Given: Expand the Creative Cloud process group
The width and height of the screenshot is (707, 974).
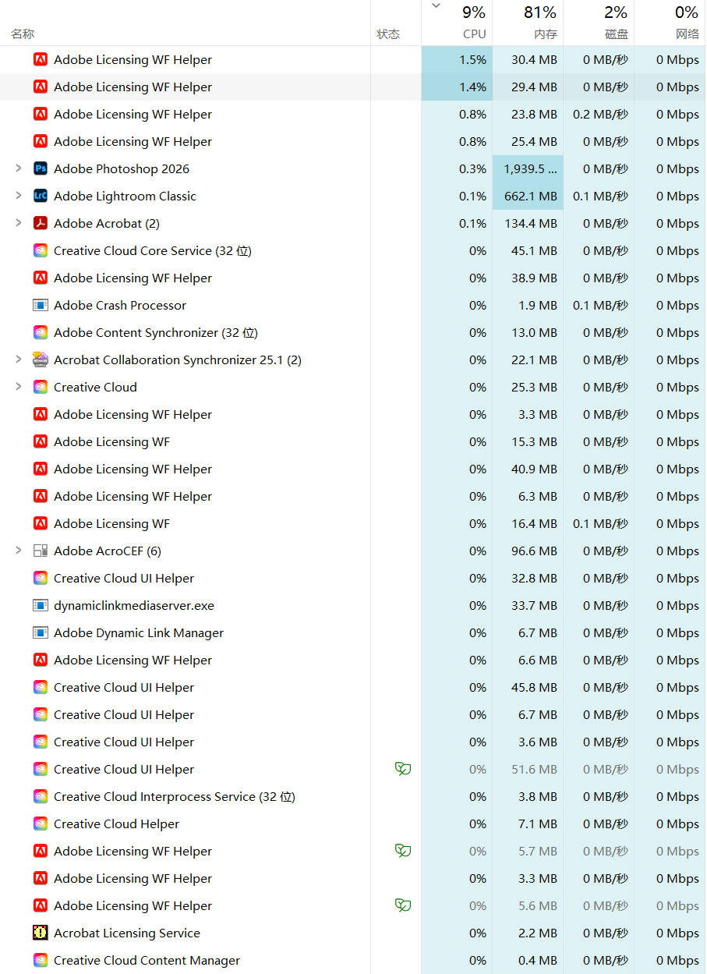Looking at the screenshot, I should coord(19,387).
